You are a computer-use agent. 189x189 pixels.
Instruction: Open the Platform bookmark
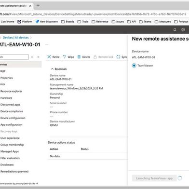25,22
